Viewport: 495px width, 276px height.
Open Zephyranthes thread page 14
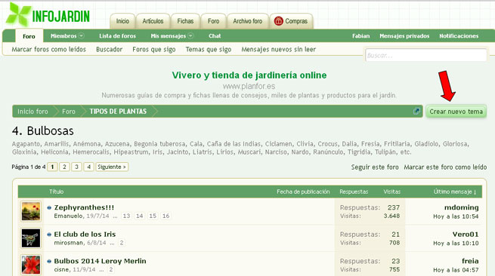(x=140, y=216)
